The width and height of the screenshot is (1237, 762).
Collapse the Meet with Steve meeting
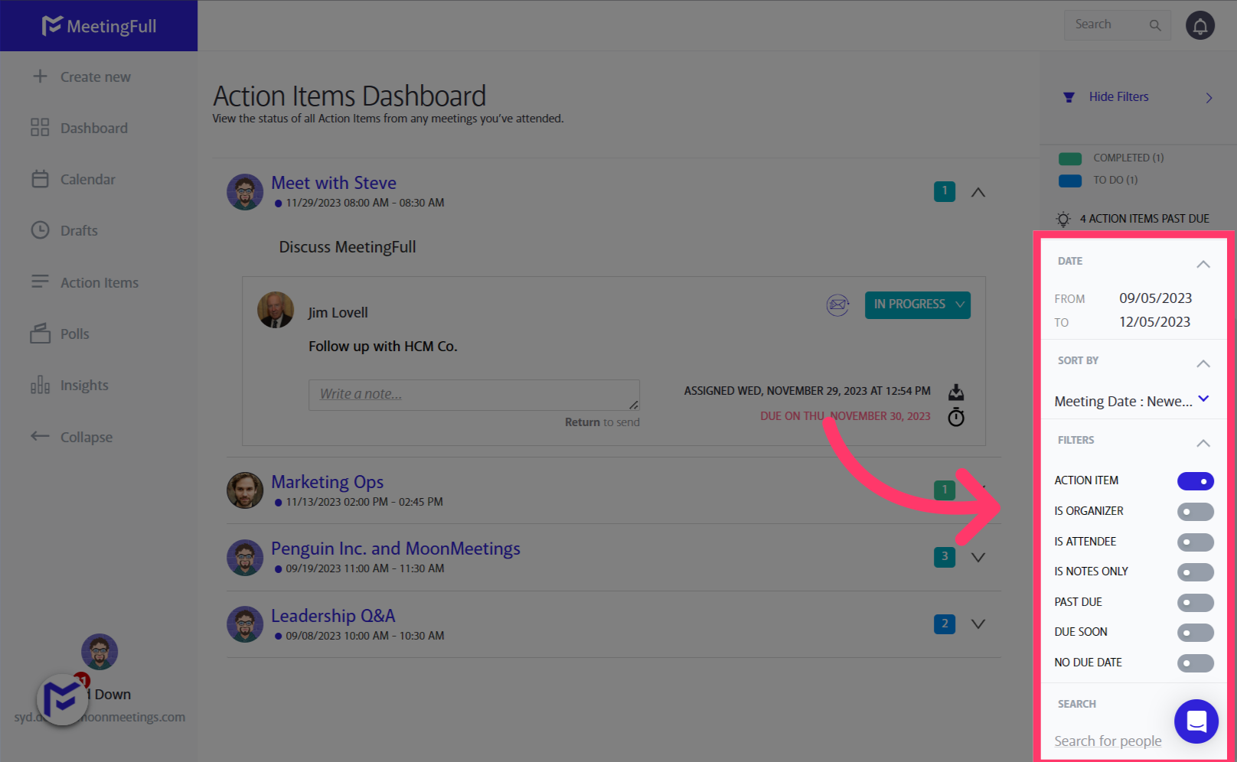click(x=978, y=192)
